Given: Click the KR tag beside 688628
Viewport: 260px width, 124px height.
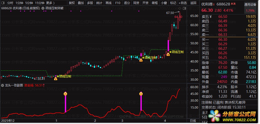Looking at the screenshot, I should coord(233,4).
